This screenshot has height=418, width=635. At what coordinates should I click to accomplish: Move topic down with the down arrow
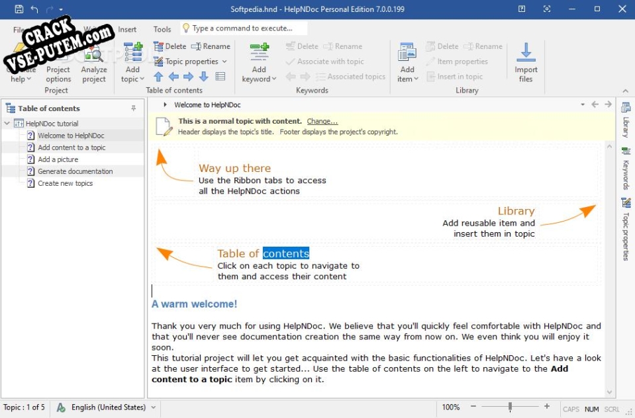tap(204, 77)
